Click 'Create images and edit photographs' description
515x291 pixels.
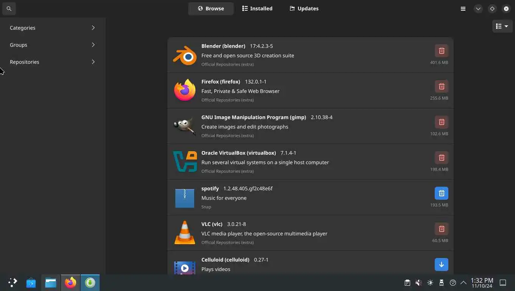tap(245, 127)
